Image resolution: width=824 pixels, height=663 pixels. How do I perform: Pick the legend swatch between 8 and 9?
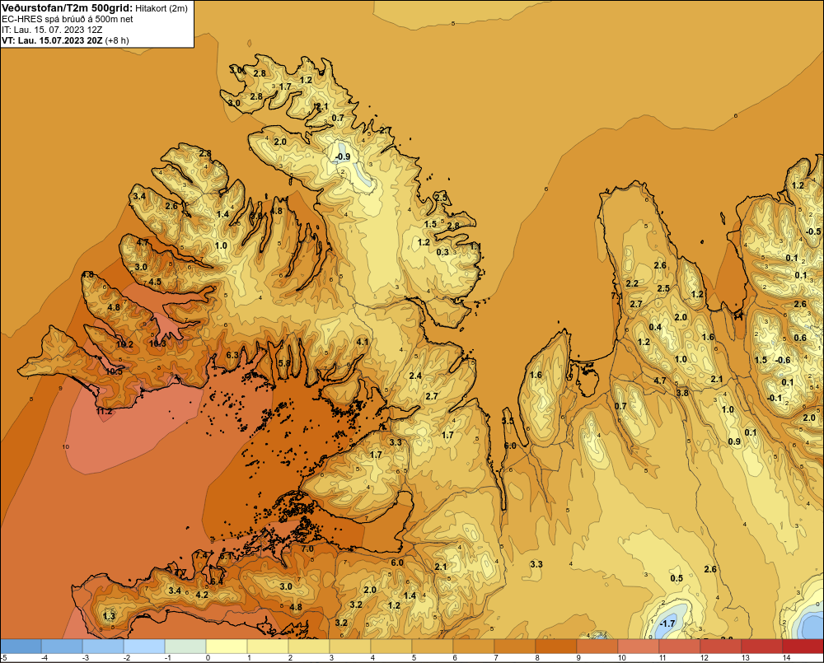[556, 647]
